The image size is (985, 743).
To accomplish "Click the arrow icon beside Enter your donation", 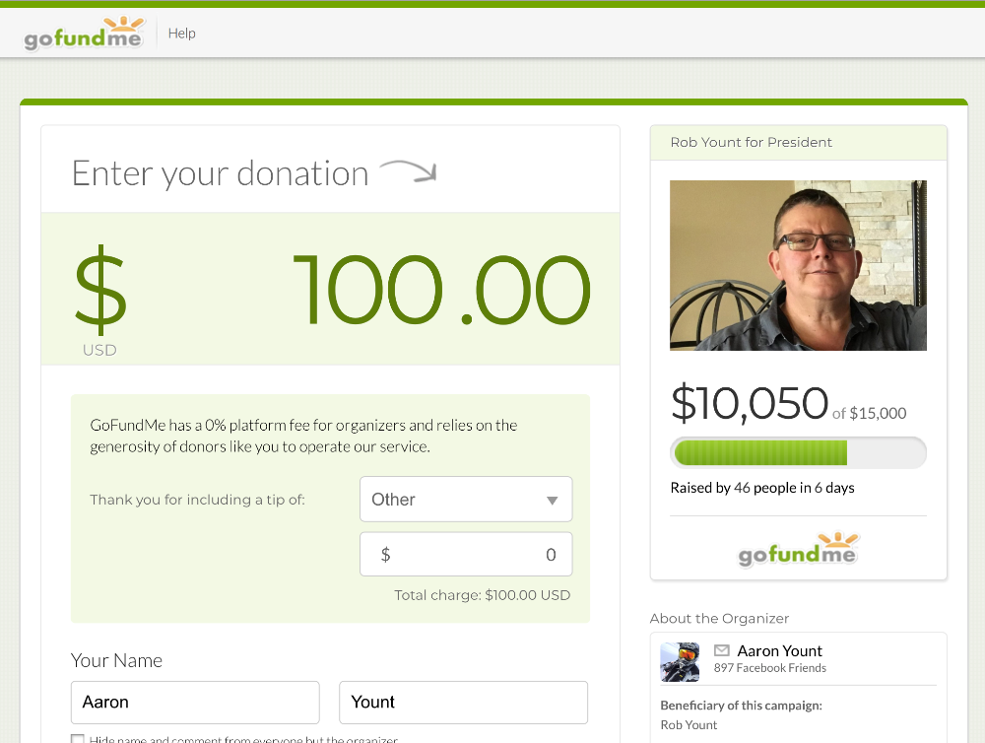I will (409, 171).
